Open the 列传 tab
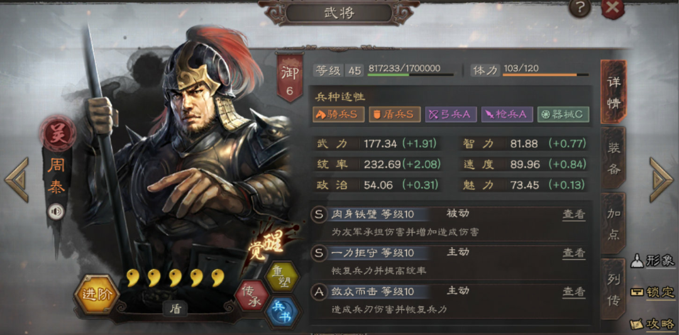 pos(614,288)
